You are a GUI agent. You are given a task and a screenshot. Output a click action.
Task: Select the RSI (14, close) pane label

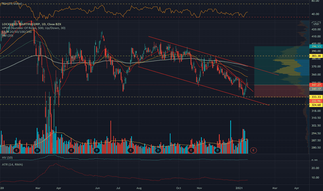[11, 4]
